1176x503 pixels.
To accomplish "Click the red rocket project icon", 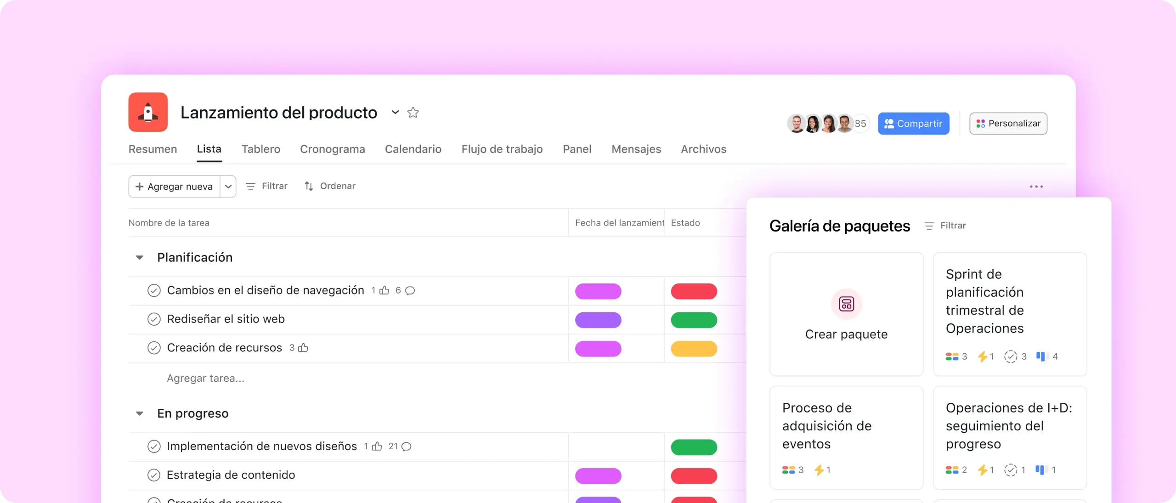I will coord(148,112).
